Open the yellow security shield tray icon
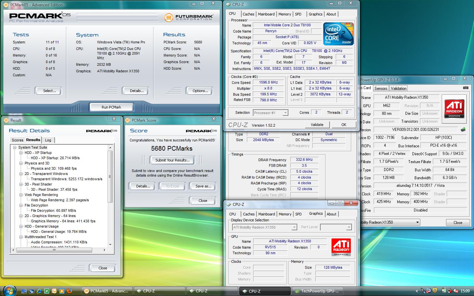The width and height of the screenshot is (474, 296). point(435,290)
